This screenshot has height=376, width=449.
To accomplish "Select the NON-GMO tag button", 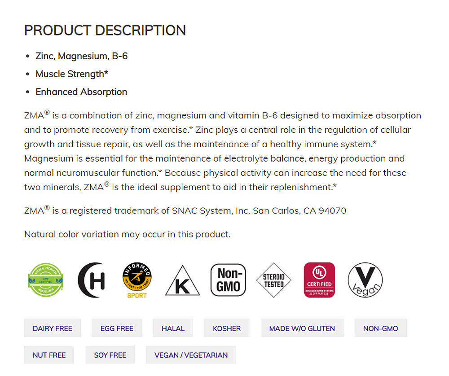I will click(x=380, y=328).
